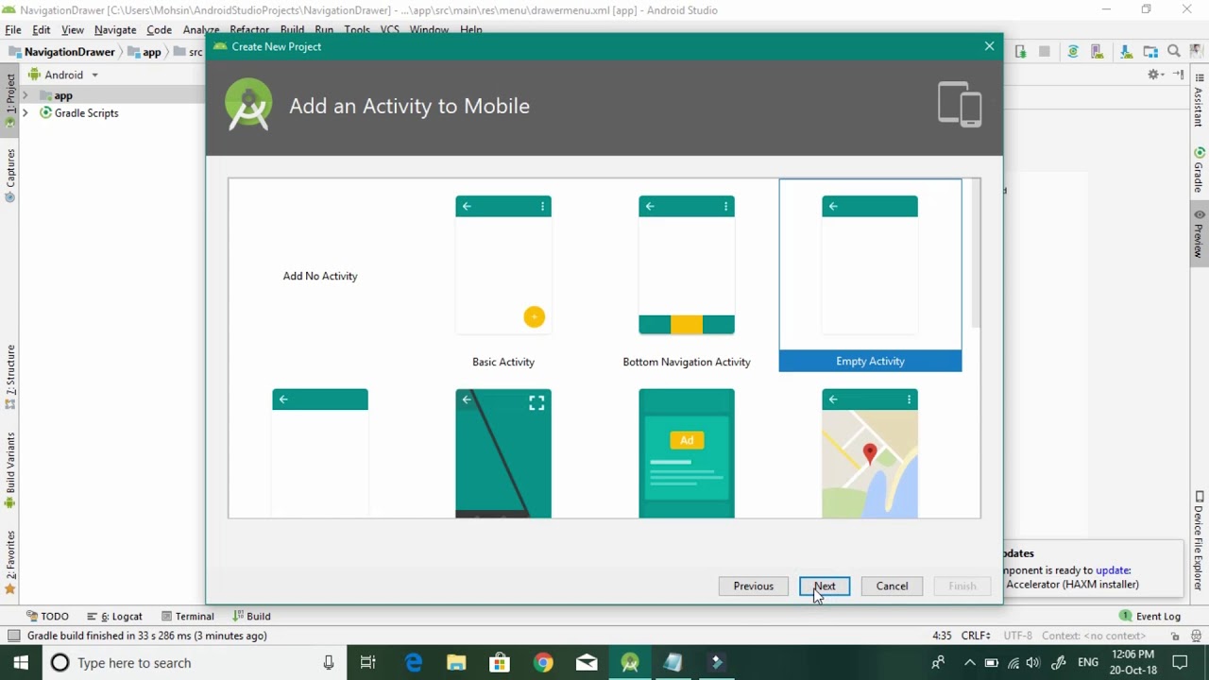1209x680 pixels.
Task: Close the Create New Project dialog
Action: point(989,46)
